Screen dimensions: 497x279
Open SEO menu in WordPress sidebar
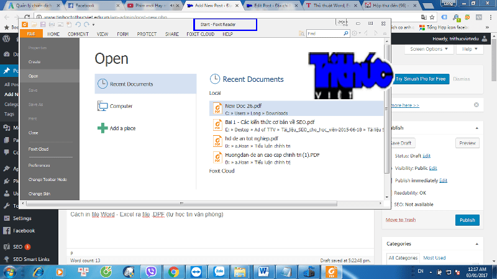[x=17, y=247]
